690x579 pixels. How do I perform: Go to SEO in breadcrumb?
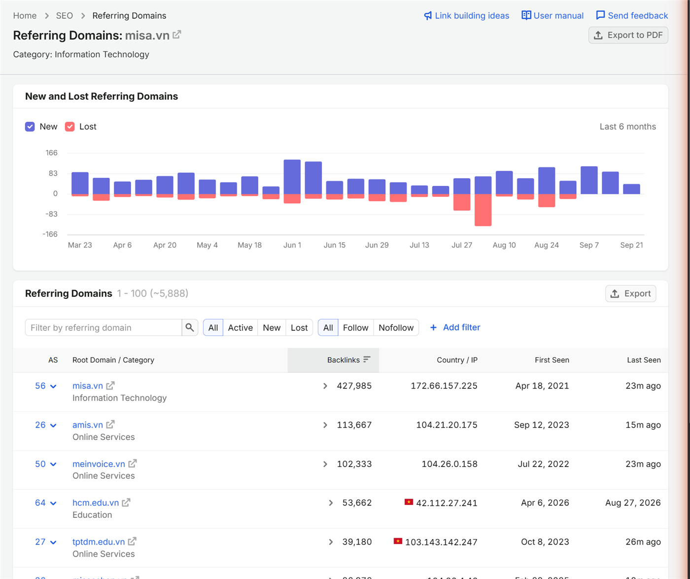[65, 16]
